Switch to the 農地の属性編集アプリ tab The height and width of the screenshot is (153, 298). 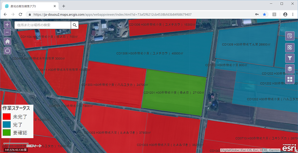[x=28, y=6]
